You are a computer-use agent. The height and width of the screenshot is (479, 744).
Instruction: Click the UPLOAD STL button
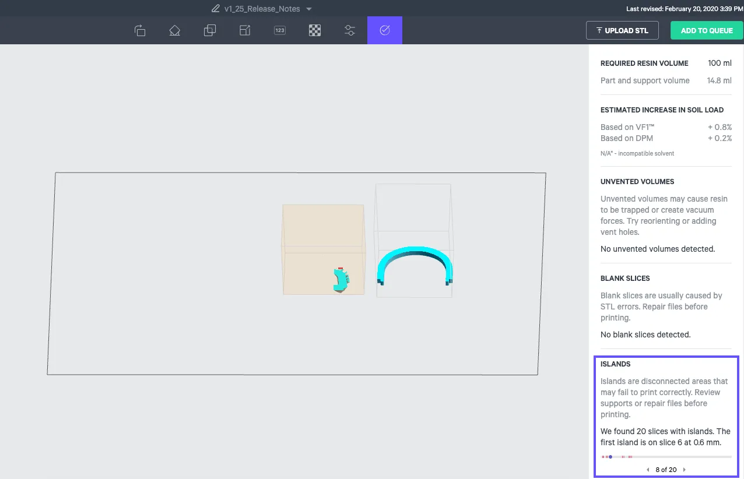click(622, 30)
